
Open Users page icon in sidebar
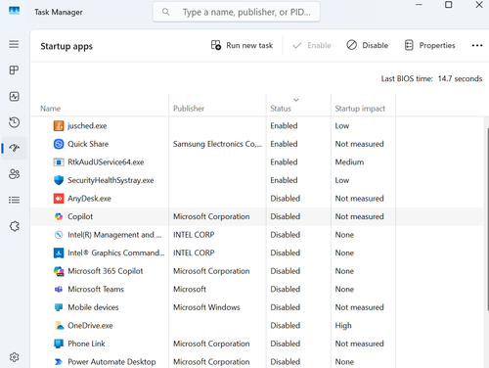(14, 174)
